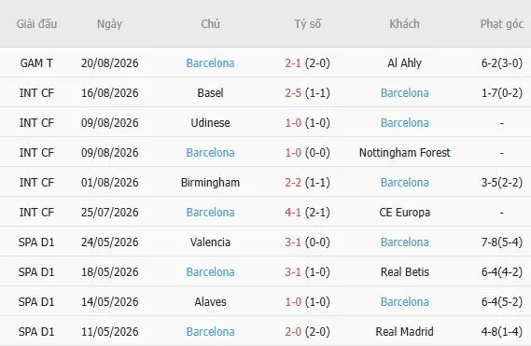Open Nottingham Forest team link
This screenshot has width=531, height=346.
(405, 152)
